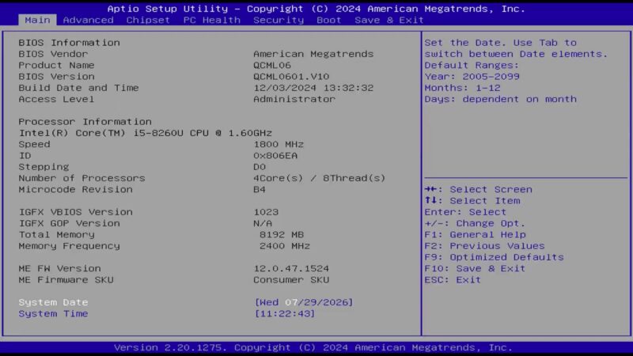This screenshot has width=633, height=356.
Task: Click the F9: Optimized Defaults hint
Action: 494,257
